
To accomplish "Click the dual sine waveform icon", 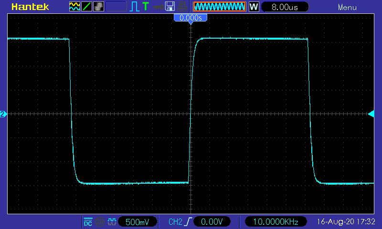I will tap(74, 7).
